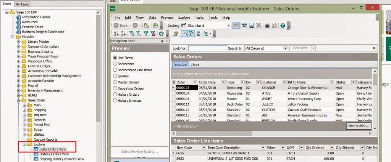Open Business Insights Dashboard link
391x162 pixels.
(43, 32)
